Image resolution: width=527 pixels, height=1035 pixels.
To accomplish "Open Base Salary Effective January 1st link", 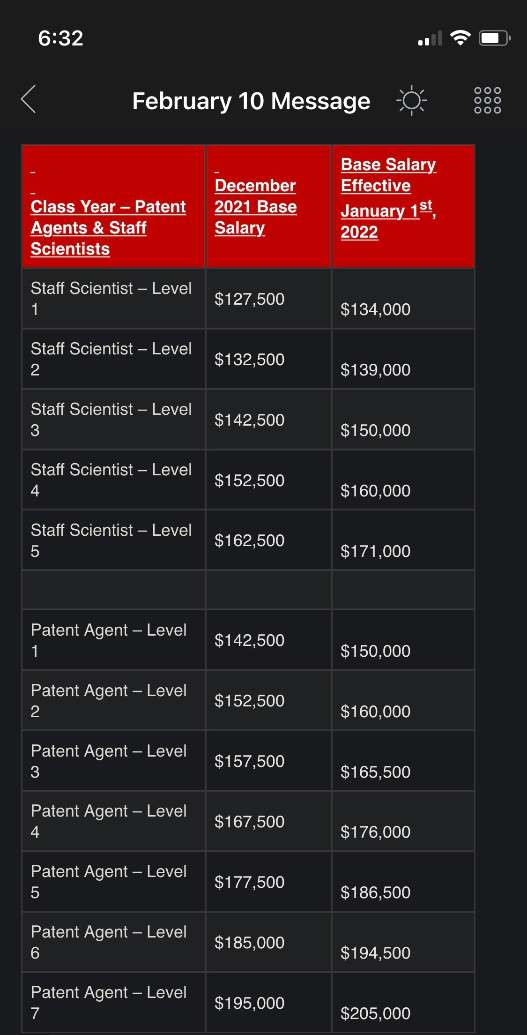I will coord(388,198).
